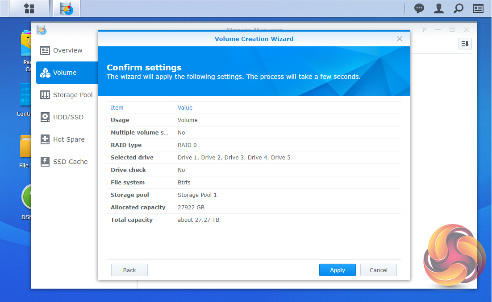Click the Storage Pool 1 value
Screen dimensions: 492x302
click(197, 195)
